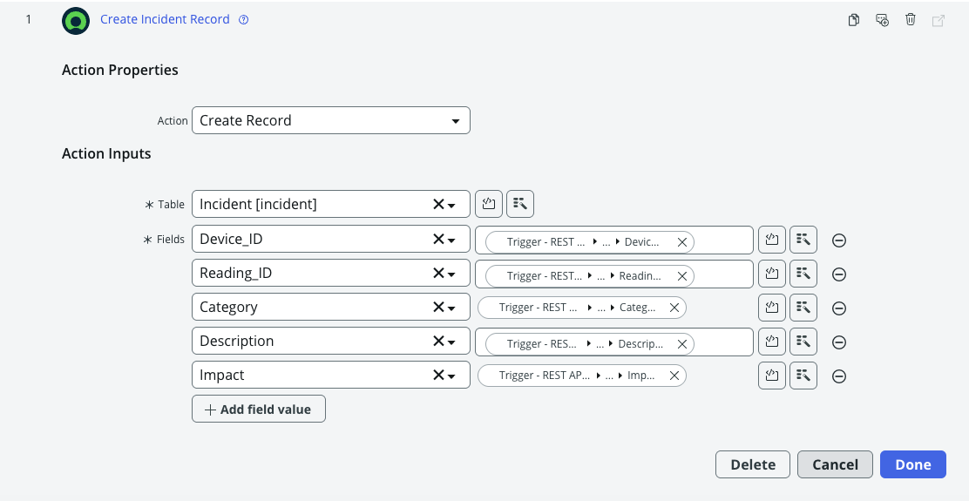Expand the Table dropdown arrow
The height and width of the screenshot is (501, 969).
click(451, 206)
